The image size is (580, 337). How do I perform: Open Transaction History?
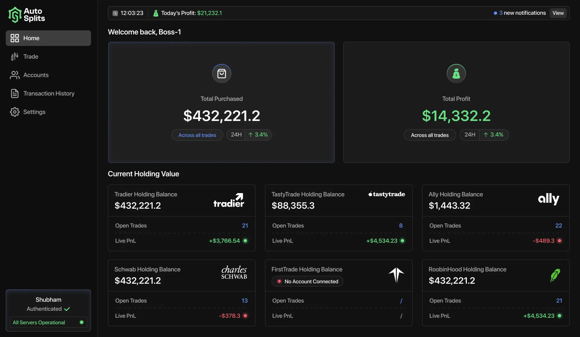(48, 94)
